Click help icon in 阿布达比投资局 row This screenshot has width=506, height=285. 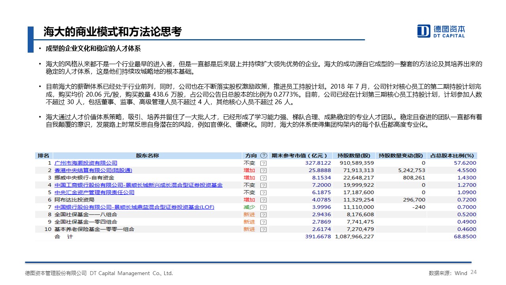(264, 200)
